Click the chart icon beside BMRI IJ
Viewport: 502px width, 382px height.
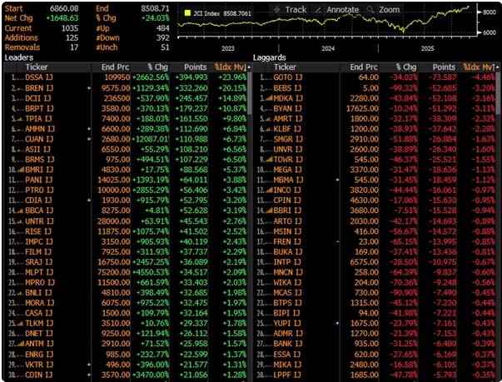pos(21,170)
